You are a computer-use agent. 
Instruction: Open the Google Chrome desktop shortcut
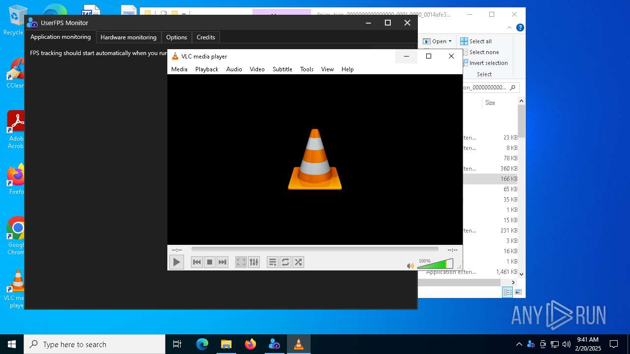tap(16, 236)
